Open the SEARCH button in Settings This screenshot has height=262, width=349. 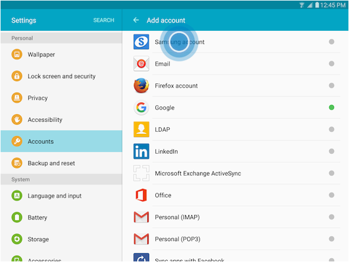pos(104,20)
